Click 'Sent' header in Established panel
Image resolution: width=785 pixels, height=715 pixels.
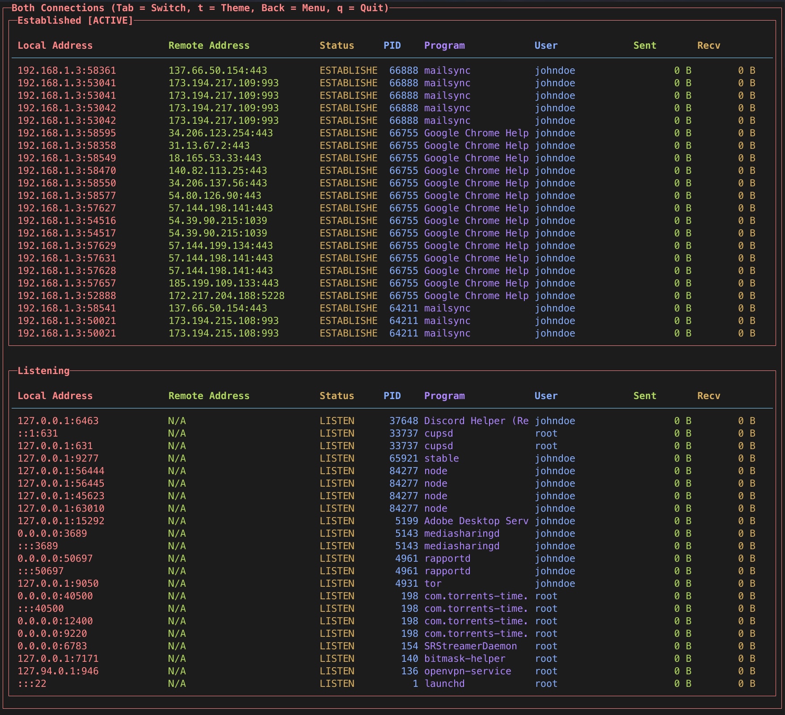[645, 46]
